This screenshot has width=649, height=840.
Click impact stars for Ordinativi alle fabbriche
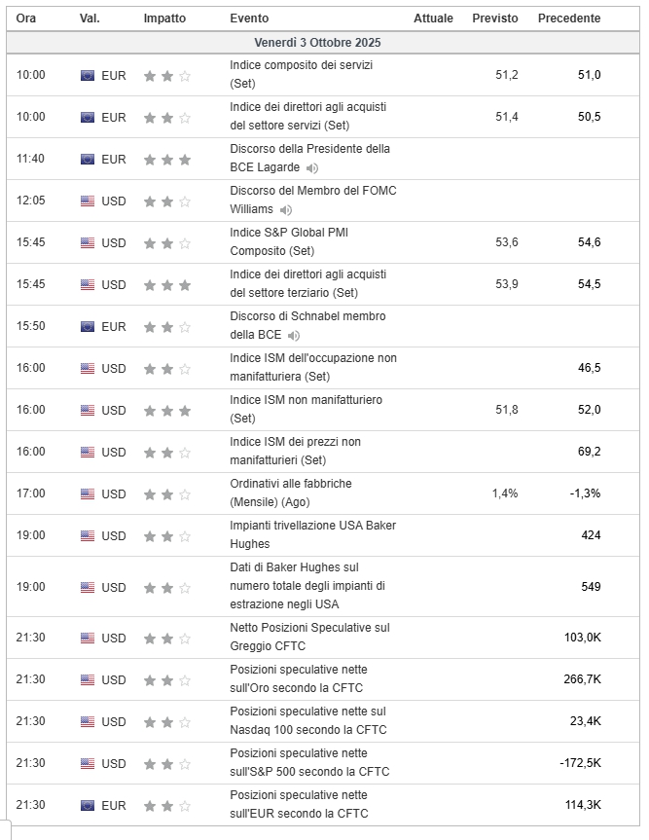coord(167,493)
